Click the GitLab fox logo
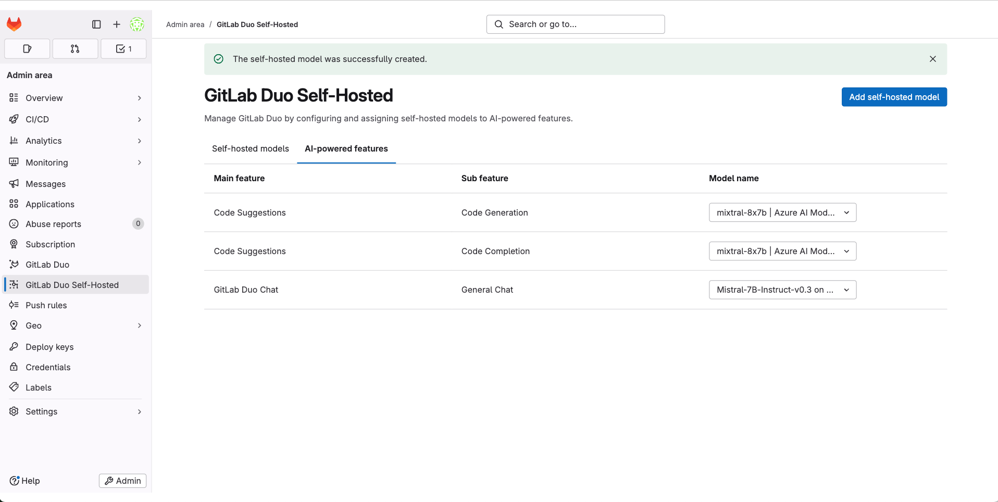Image resolution: width=998 pixels, height=502 pixels. point(14,24)
